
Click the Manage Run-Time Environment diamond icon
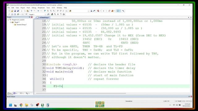click(x=58, y=14)
